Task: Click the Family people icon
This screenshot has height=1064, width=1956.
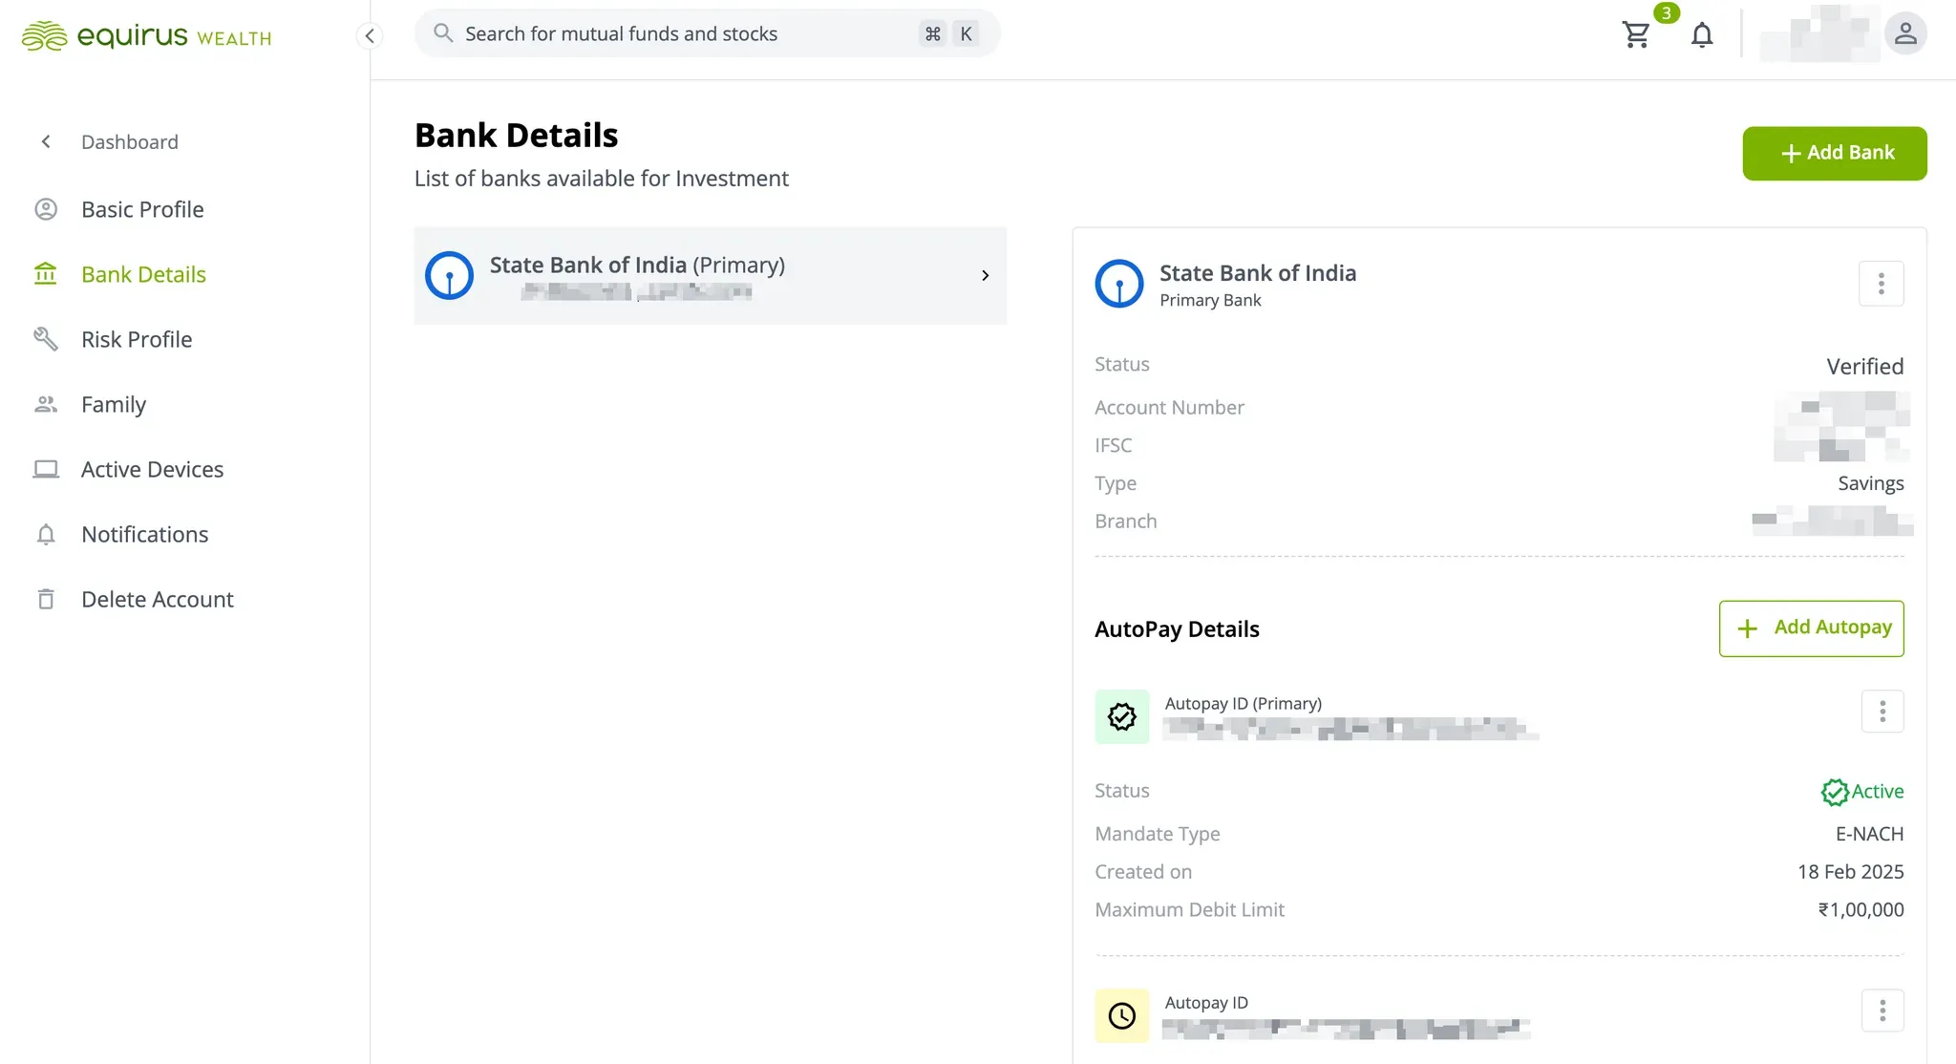Action: (x=46, y=404)
